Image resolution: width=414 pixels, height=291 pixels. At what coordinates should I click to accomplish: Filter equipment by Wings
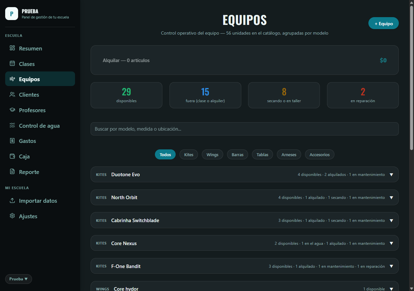212,155
